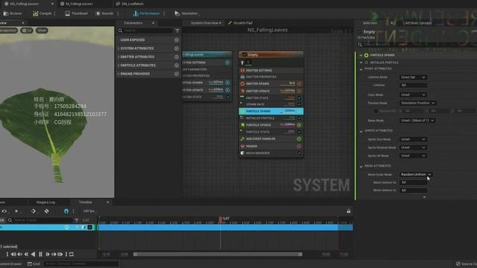Toggle the Spawn Rate module checkbox
The width and height of the screenshot is (477, 268).
pyautogui.click(x=300, y=104)
